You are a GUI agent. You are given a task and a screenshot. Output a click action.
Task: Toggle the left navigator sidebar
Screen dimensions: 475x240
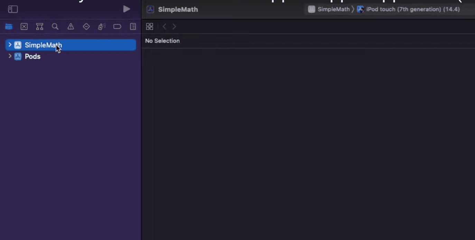point(12,9)
